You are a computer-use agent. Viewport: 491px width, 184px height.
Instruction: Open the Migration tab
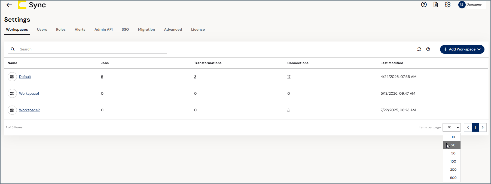click(147, 29)
